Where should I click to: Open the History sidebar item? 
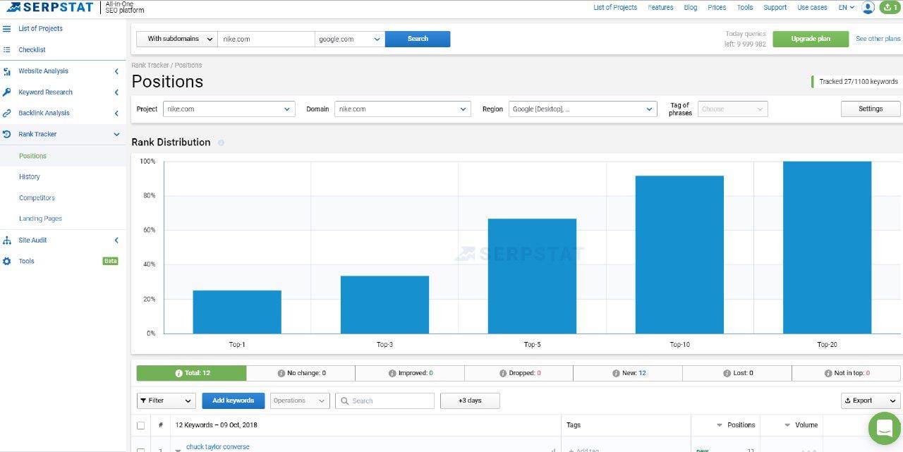pyautogui.click(x=30, y=177)
